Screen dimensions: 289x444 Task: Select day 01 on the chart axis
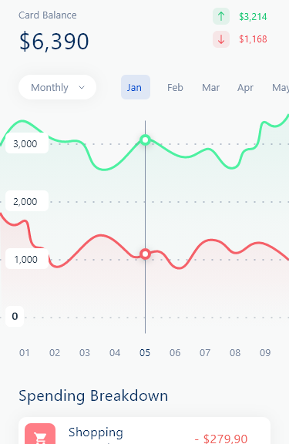point(25,353)
